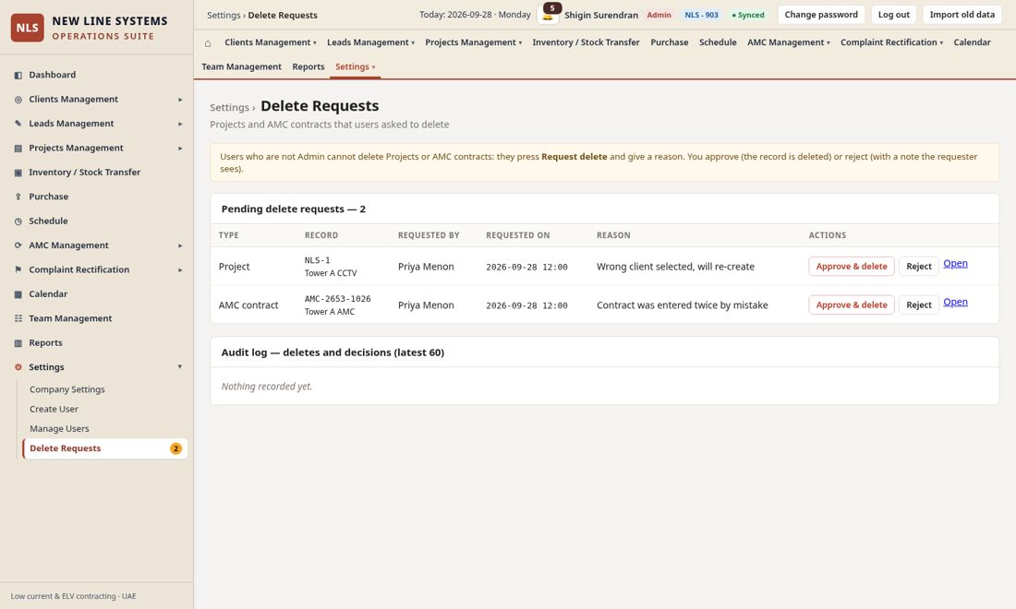Click the NLS logo badge
Screen dimensions: 1016x609
[27, 28]
